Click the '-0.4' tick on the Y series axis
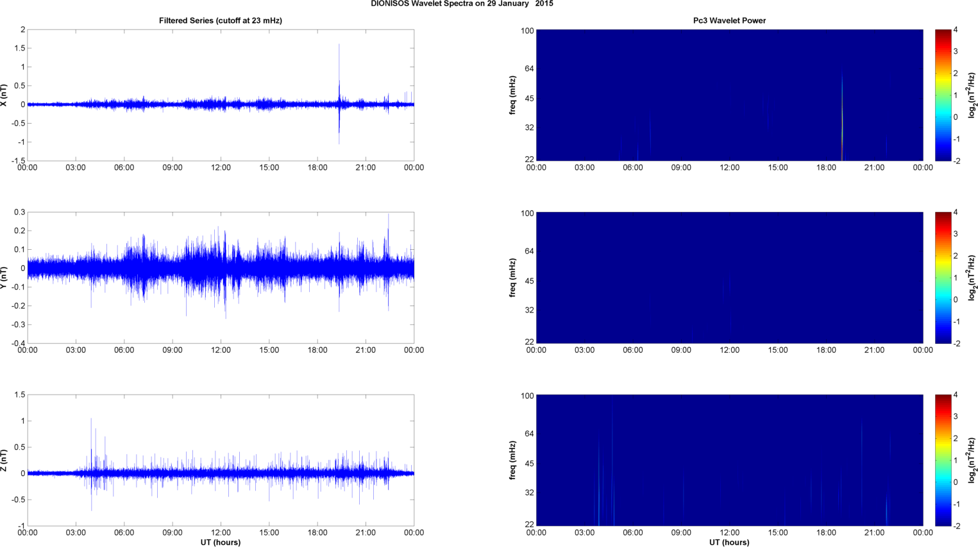 pyautogui.click(x=18, y=343)
